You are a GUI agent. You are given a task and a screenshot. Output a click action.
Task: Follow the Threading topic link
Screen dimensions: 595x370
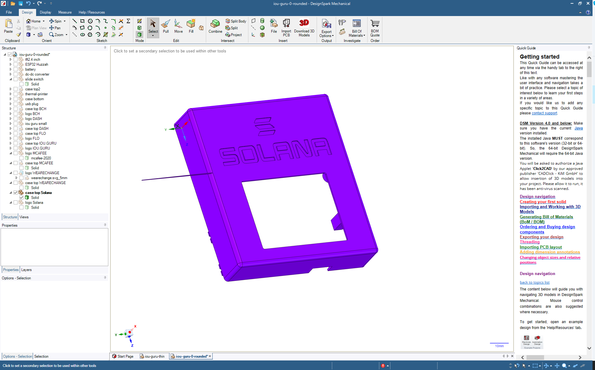click(x=530, y=242)
